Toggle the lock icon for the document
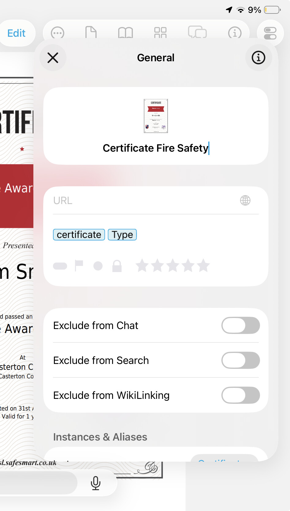The width and height of the screenshot is (290, 511). pyautogui.click(x=117, y=266)
